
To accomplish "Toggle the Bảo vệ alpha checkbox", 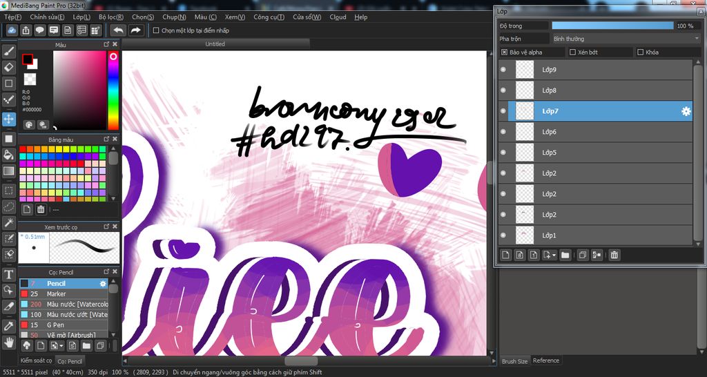I will tap(505, 52).
